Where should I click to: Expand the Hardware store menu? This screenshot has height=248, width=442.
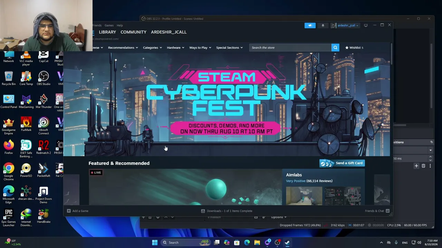click(x=175, y=48)
